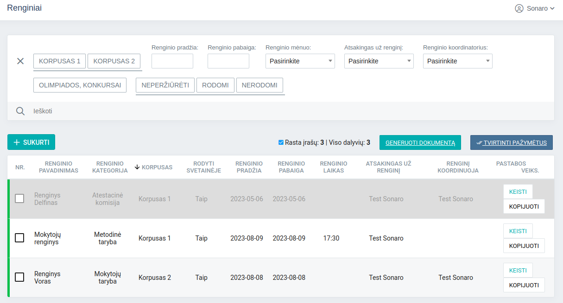Click Kopijuoti for Renginys Voras
The width and height of the screenshot is (563, 303).
click(524, 285)
